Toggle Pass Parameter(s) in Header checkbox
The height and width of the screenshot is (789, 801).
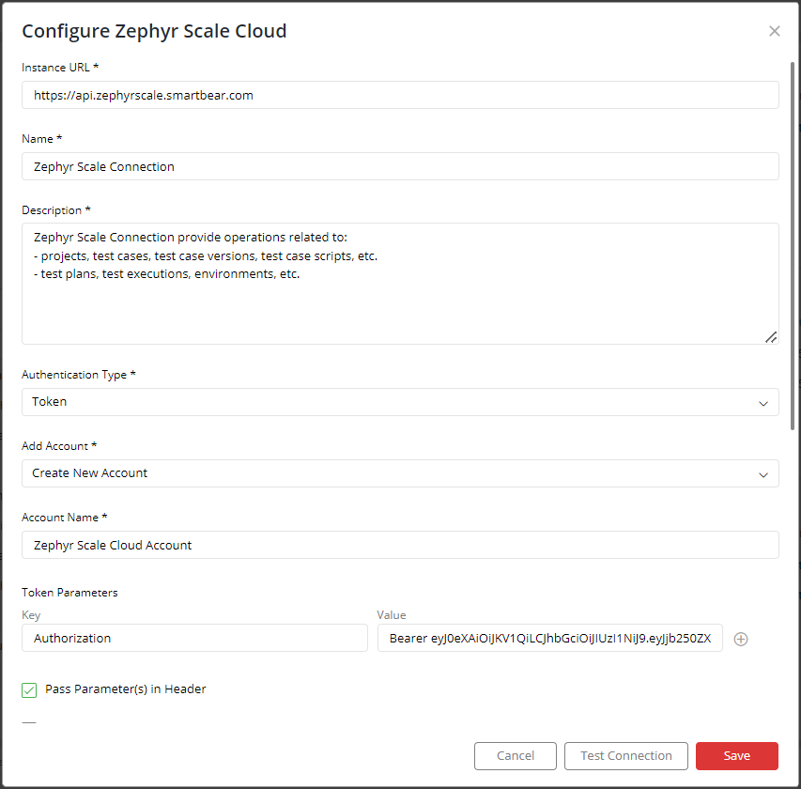(29, 689)
